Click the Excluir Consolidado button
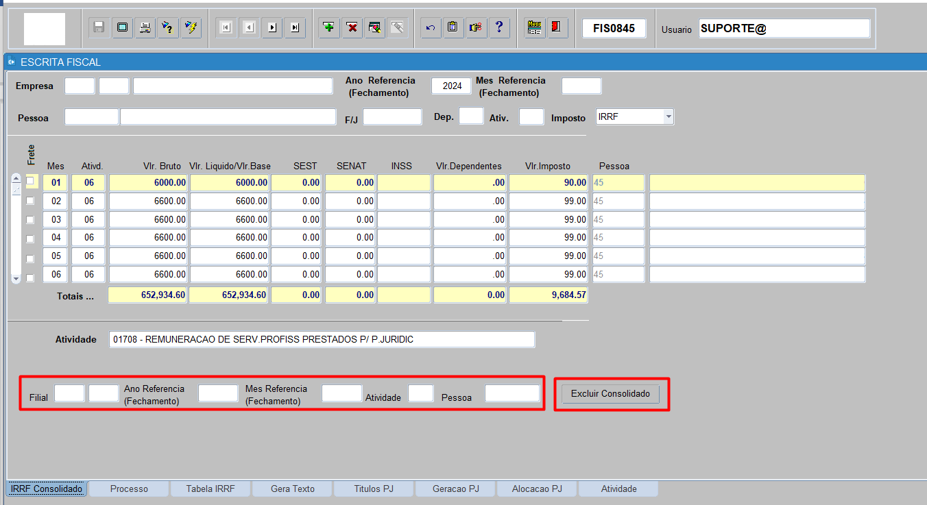This screenshot has height=505, width=927. pos(610,394)
